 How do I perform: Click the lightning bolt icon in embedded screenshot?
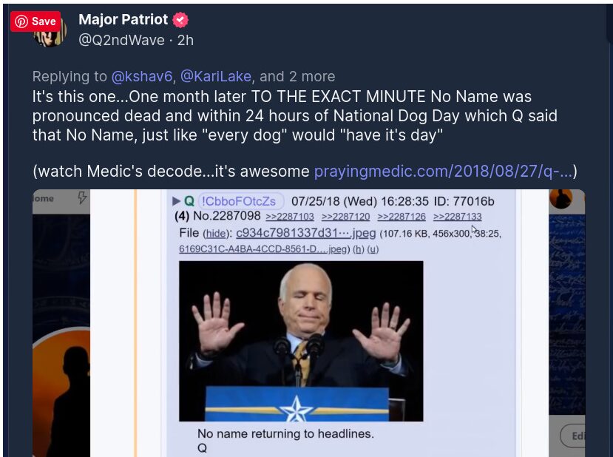82,198
